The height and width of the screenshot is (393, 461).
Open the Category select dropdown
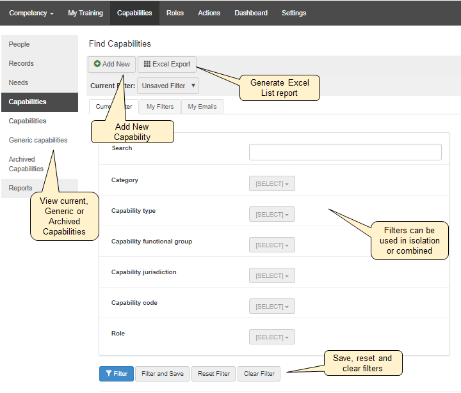click(271, 184)
